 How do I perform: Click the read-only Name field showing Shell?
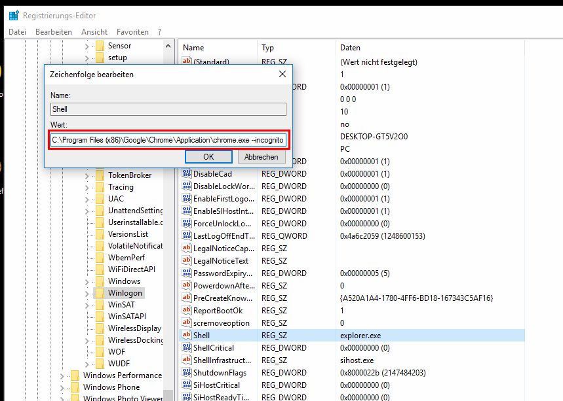[x=168, y=109]
